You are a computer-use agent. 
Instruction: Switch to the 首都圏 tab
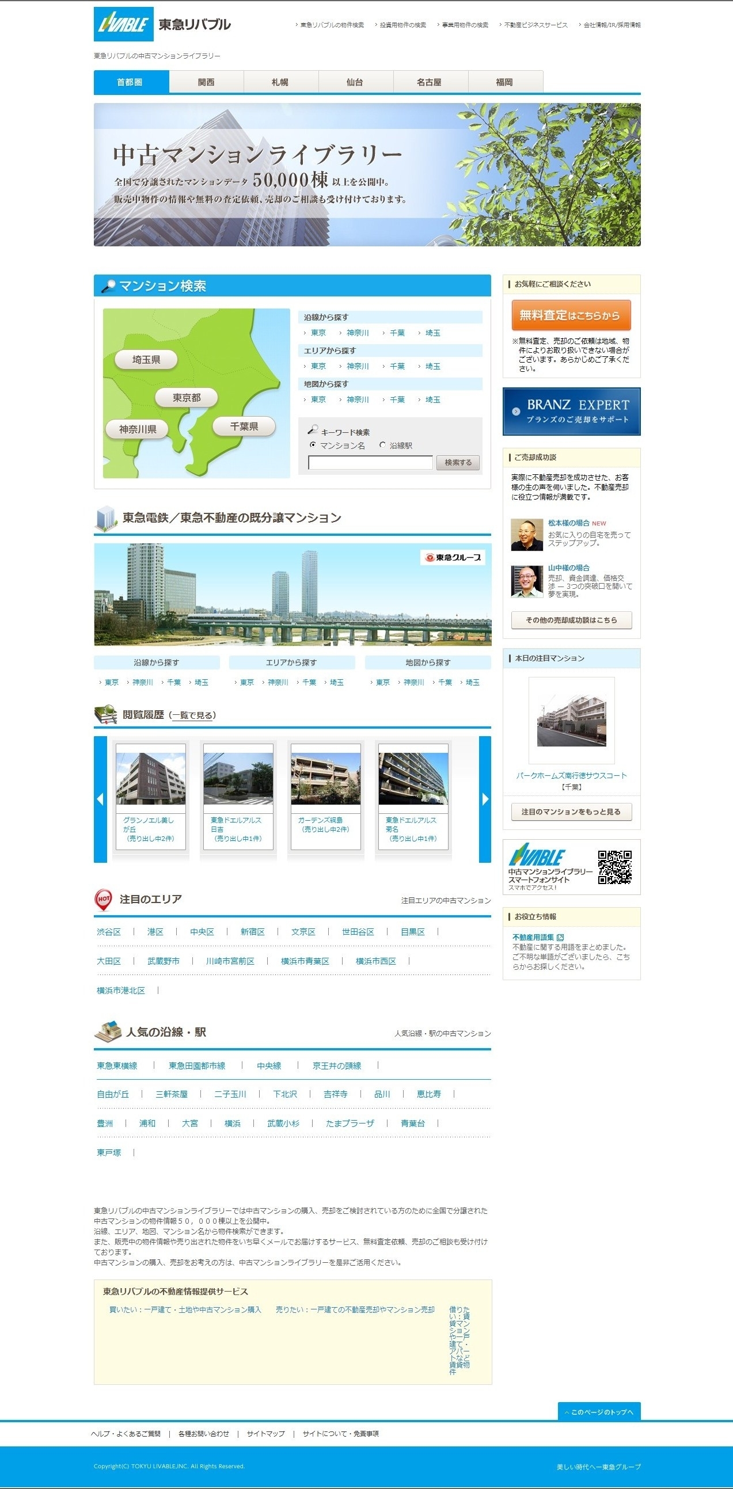tap(131, 82)
